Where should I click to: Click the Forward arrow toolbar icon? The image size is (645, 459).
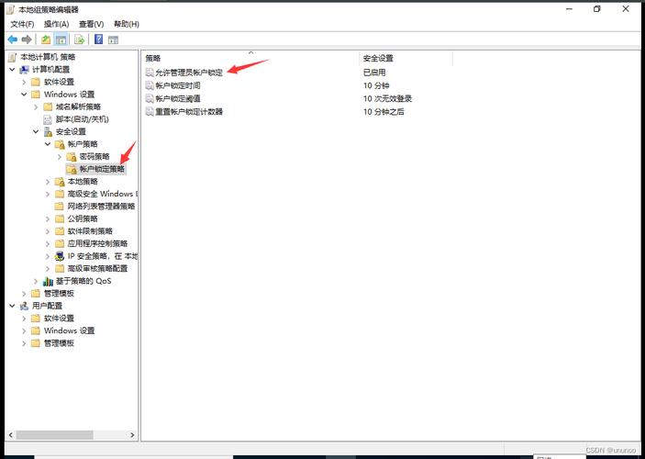click(x=27, y=39)
